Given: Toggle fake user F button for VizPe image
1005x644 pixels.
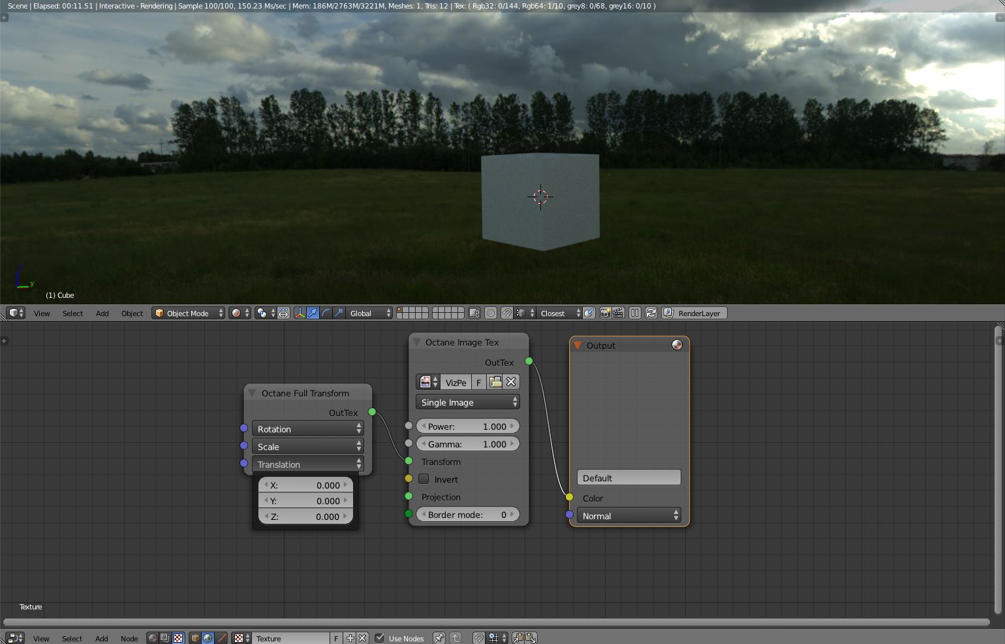Looking at the screenshot, I should coord(479,382).
